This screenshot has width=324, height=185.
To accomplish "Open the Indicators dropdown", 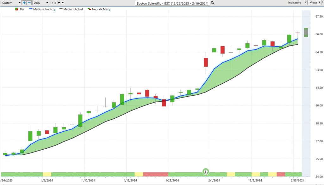I will (296, 3).
